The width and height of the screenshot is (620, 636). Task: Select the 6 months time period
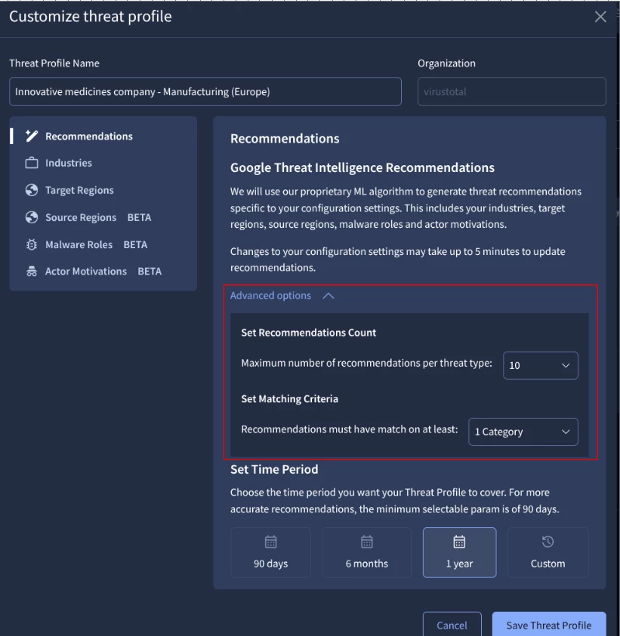(x=367, y=552)
